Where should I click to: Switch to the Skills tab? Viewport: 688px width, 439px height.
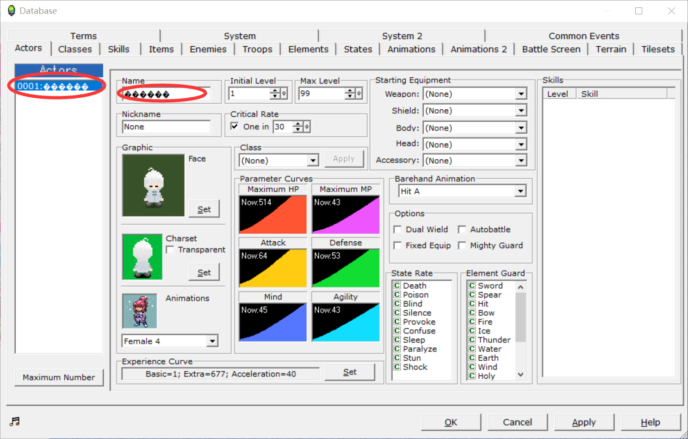click(x=119, y=49)
